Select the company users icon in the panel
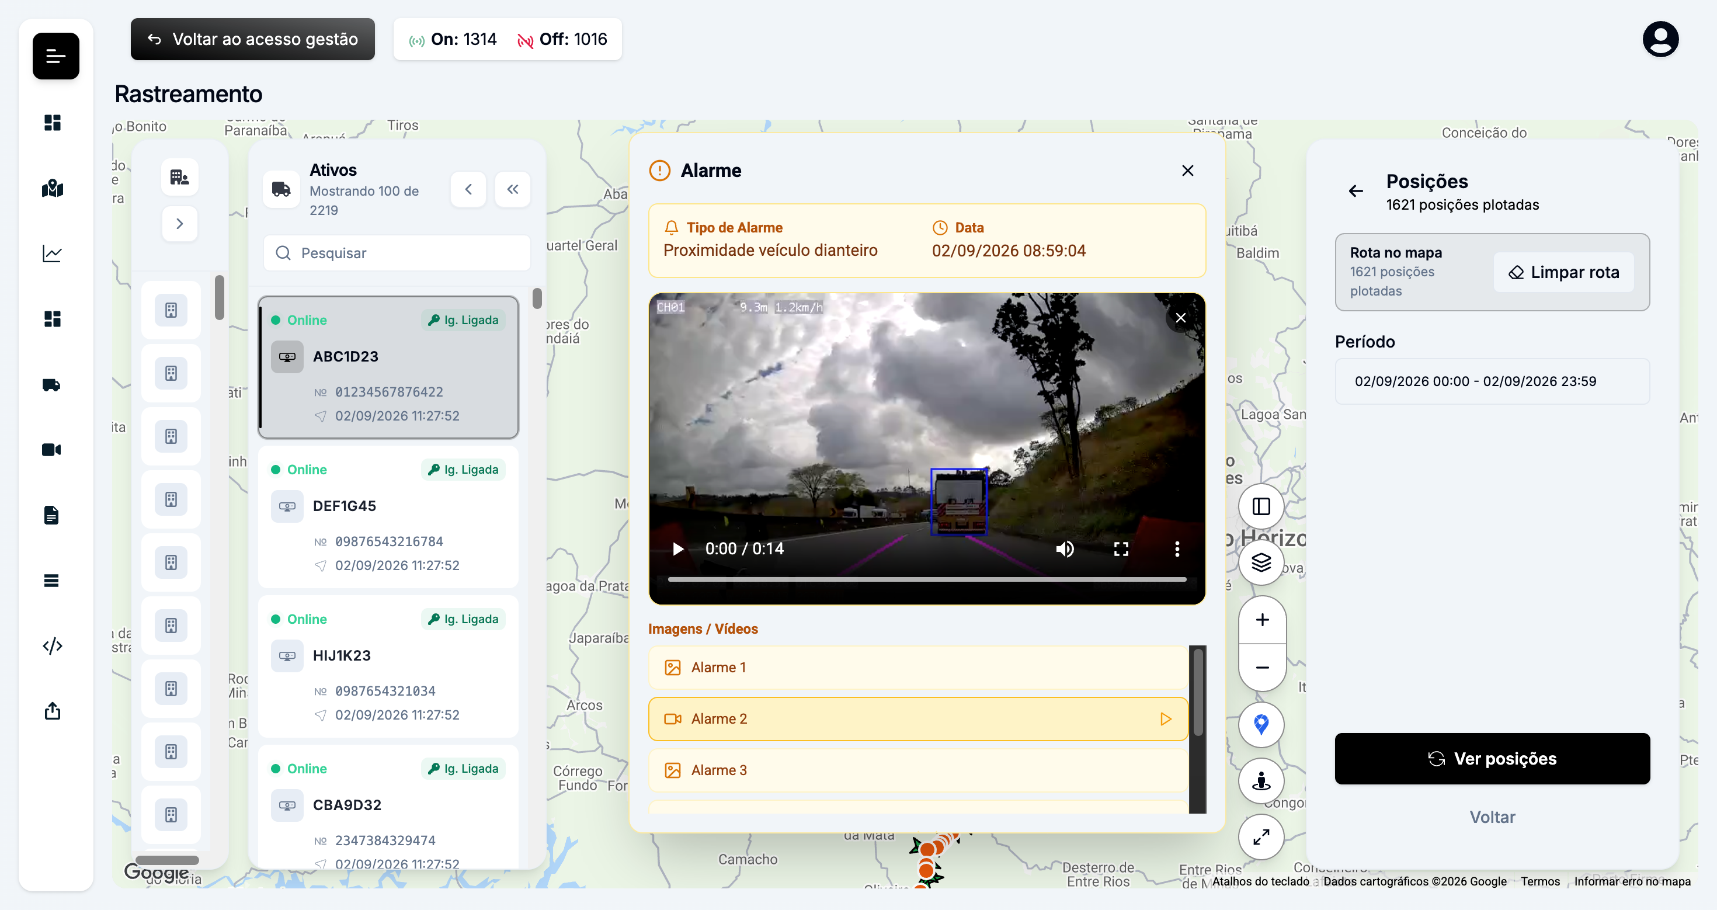This screenshot has width=1717, height=910. point(179,176)
